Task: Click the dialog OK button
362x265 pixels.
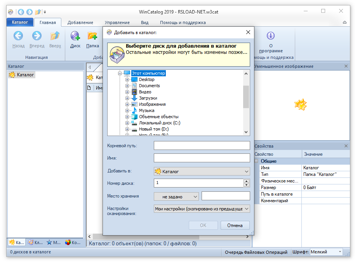Action: tap(203, 225)
